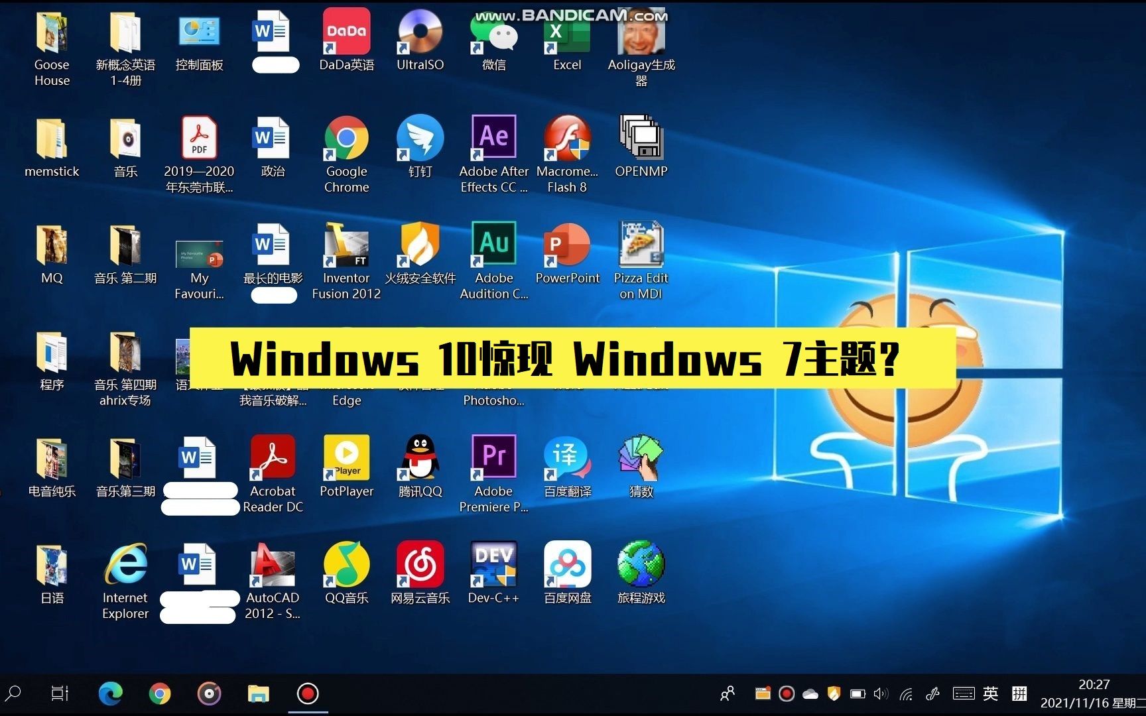This screenshot has width=1146, height=716.
Task: Open the 百度翻译 shortcut
Action: click(567, 468)
